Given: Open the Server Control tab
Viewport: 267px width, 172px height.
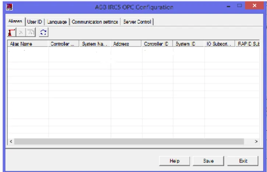Looking at the screenshot, I should 137,22.
